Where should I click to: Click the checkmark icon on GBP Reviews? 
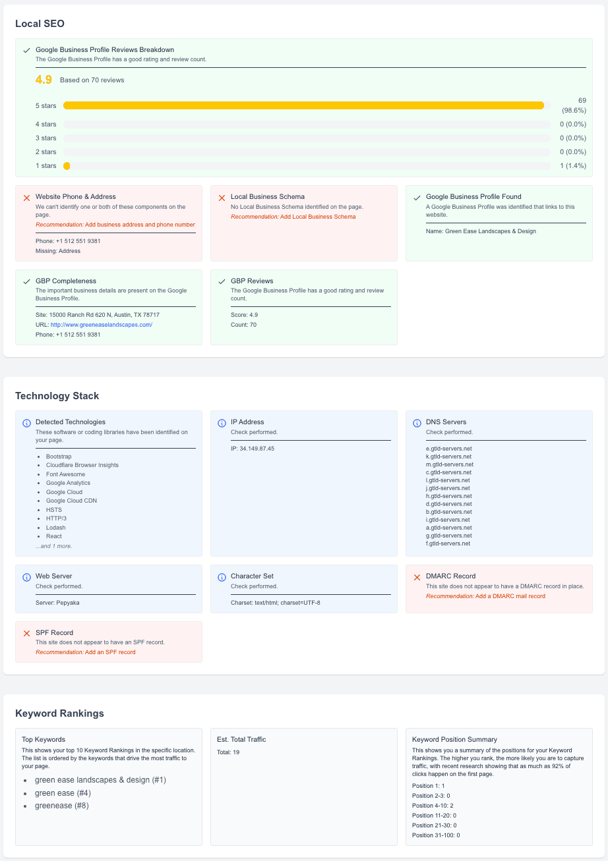[221, 280]
